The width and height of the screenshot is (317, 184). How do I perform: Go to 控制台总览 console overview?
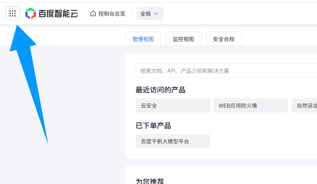tap(111, 13)
